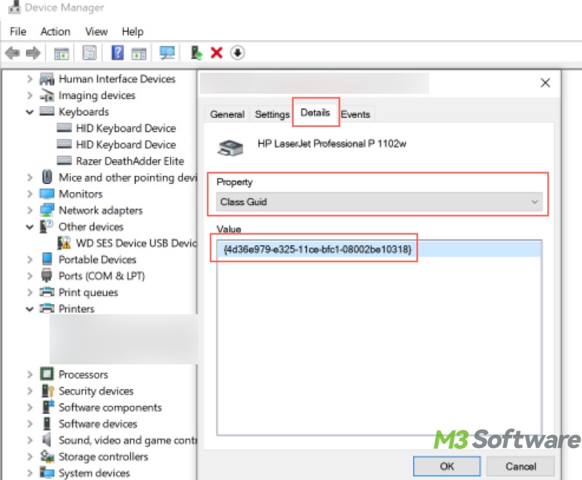Collapse the Printers node
The width and height of the screenshot is (582, 480).
[30, 308]
